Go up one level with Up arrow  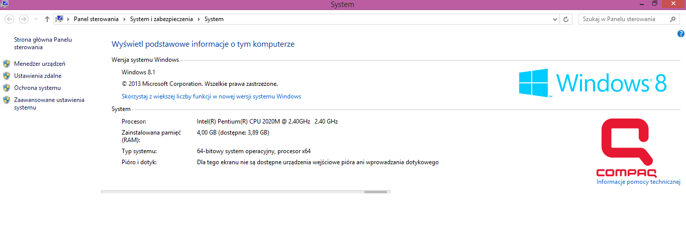47,19
